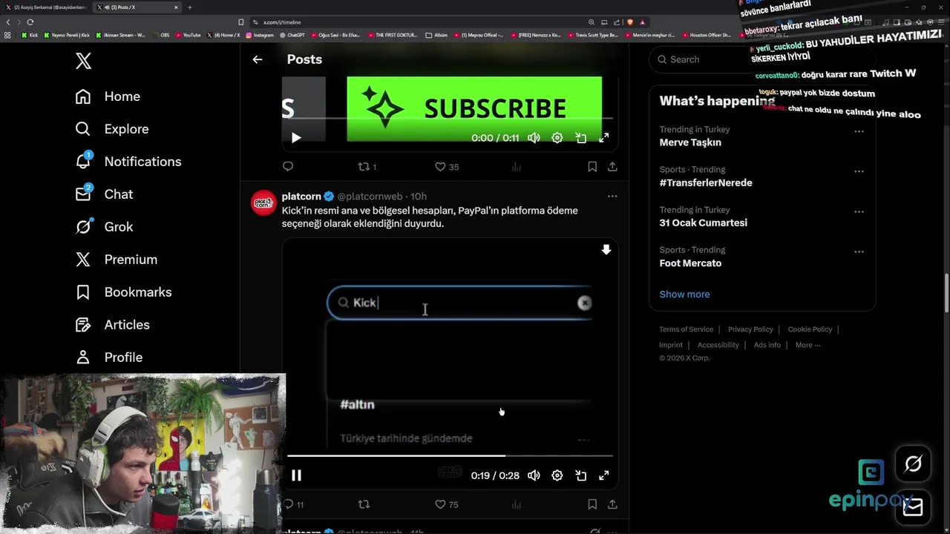This screenshot has height=534, width=950.
Task: Open Cookie Policy link
Action: [810, 329]
